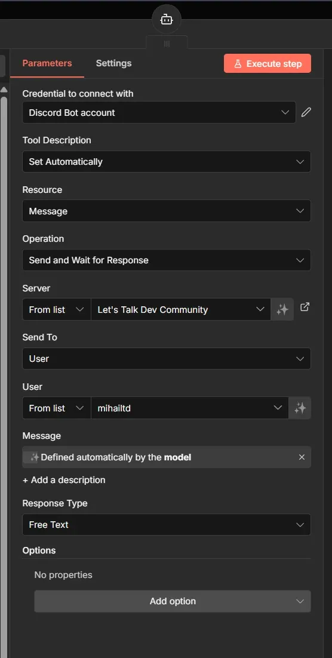Click the Credential to connect with label
332x658 pixels.
(78, 94)
